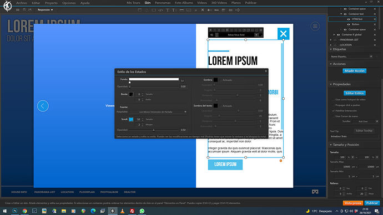Click the Scroll Tamaño value field

(x=139, y=119)
